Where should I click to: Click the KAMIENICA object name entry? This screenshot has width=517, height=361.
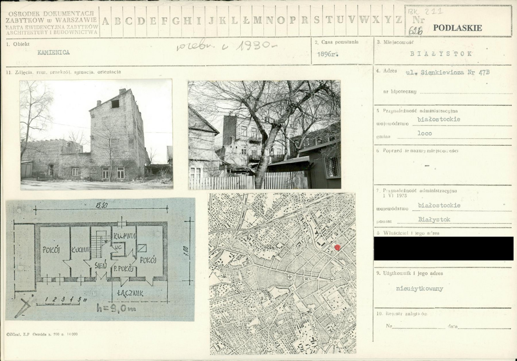pyautogui.click(x=54, y=53)
